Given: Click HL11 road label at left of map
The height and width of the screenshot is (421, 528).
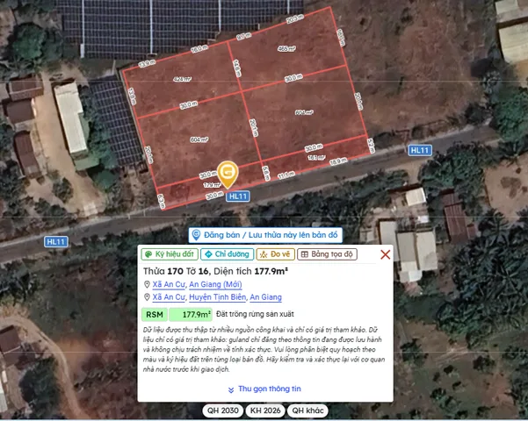Looking at the screenshot, I should pos(56,242).
